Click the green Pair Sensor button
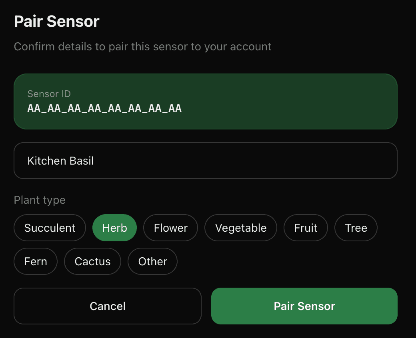This screenshot has height=338, width=416. tap(304, 306)
